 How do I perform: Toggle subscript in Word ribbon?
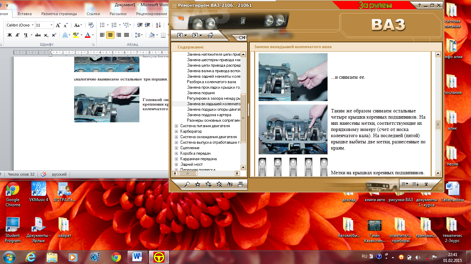[x=47, y=35]
